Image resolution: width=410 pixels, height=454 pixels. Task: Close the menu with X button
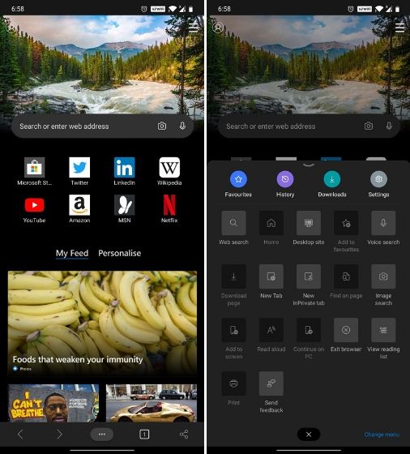(309, 435)
